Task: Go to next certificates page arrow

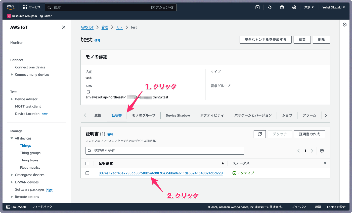Action: coord(312,151)
